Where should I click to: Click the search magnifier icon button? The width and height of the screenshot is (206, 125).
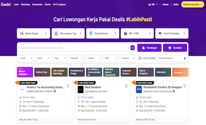point(132,48)
